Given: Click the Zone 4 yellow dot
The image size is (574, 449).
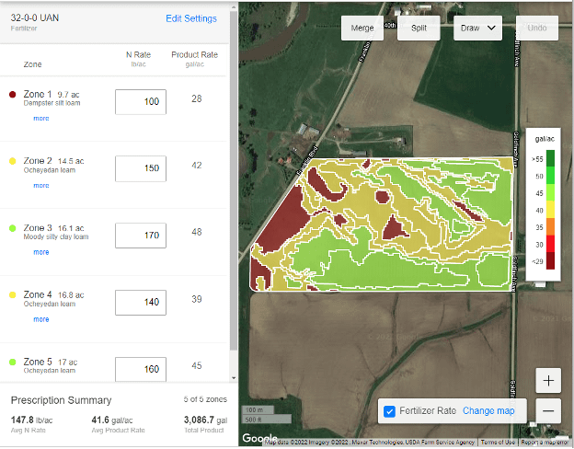Looking at the screenshot, I should [12, 295].
